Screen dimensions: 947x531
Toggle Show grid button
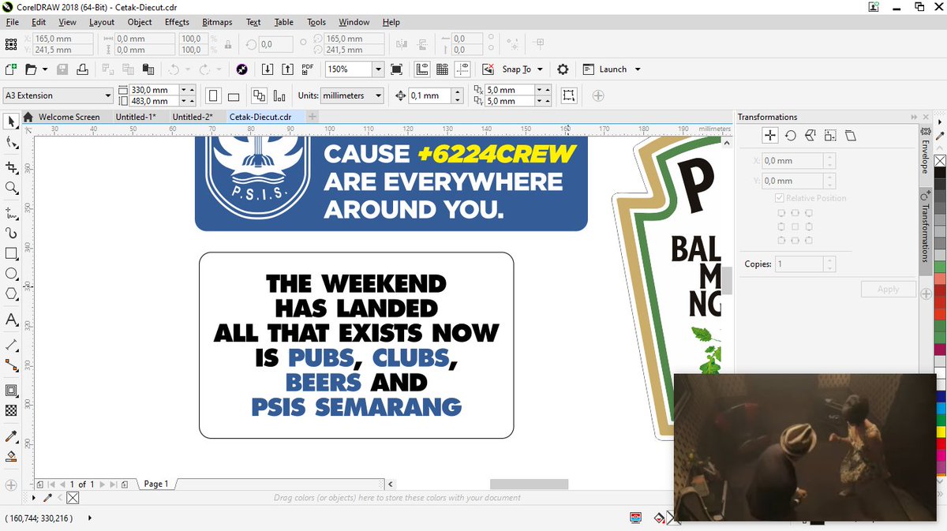[442, 69]
